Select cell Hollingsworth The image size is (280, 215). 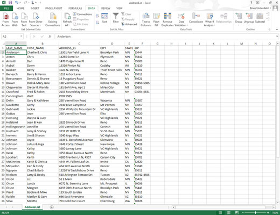16,127
